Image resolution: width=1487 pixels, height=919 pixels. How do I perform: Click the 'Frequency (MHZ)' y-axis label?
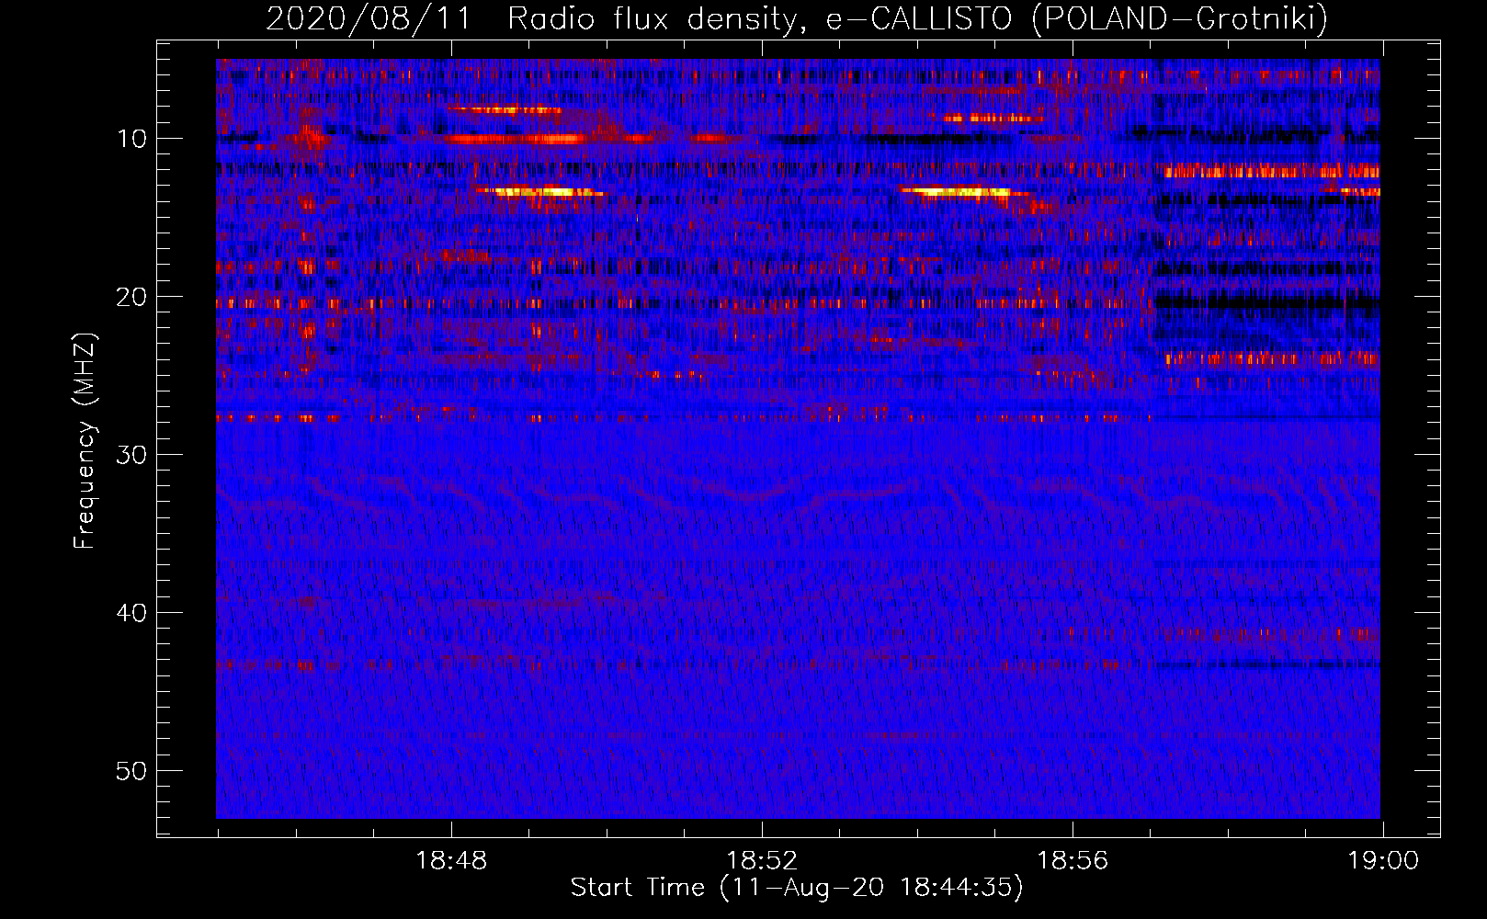(x=84, y=441)
